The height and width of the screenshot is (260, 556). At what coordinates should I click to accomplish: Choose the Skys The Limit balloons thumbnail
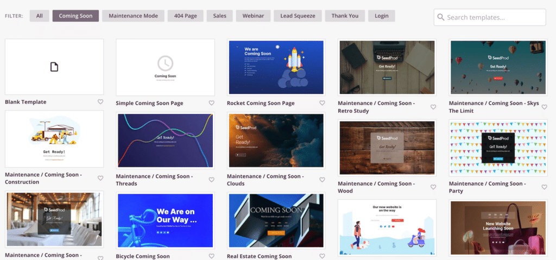coord(498,67)
